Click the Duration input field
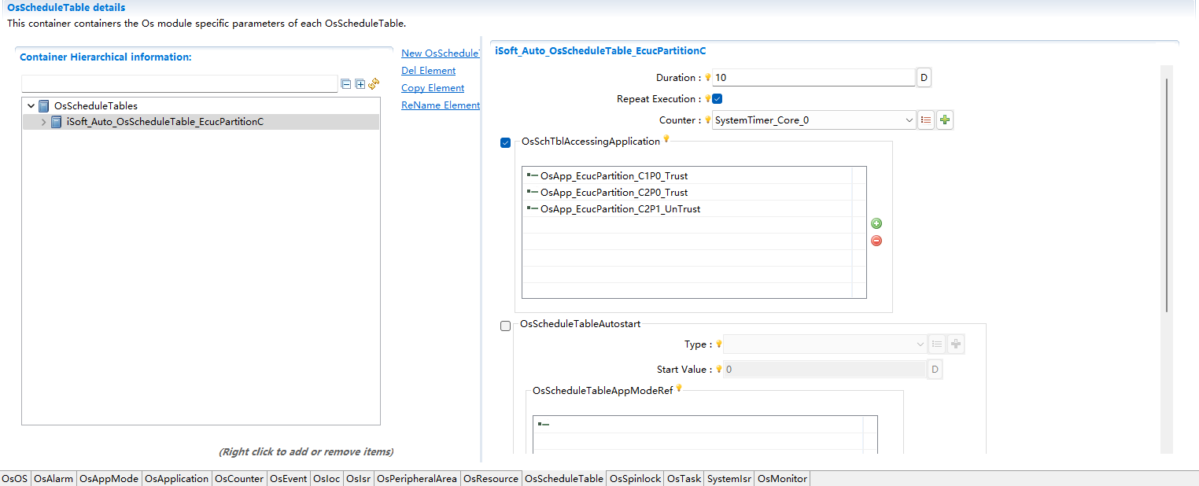Image resolution: width=1199 pixels, height=486 pixels. (813, 78)
